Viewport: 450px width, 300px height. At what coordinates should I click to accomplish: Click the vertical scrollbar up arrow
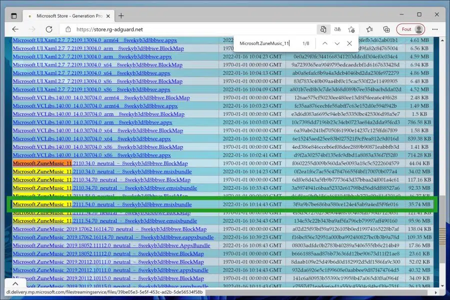coord(442,40)
